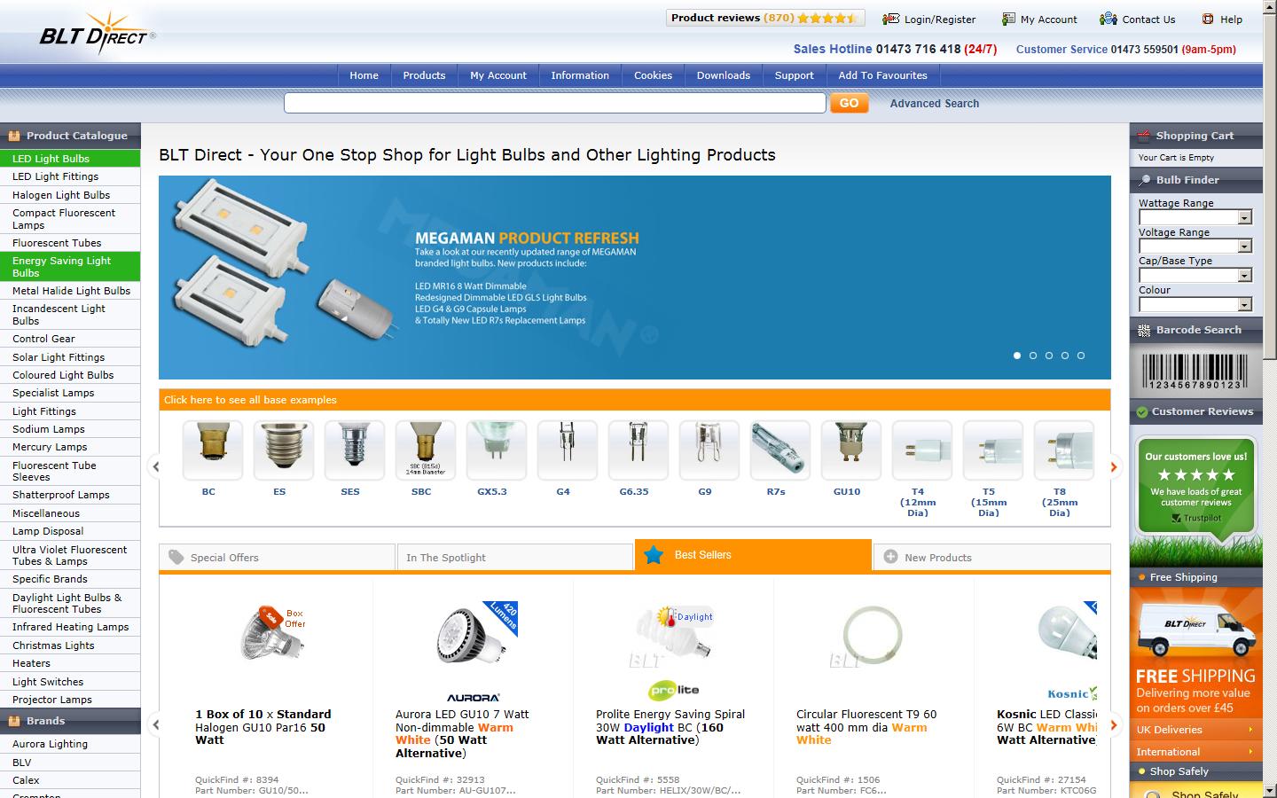Screen dimensions: 1277x798
Task: Select the G9 capsule base icon
Action: [x=709, y=450]
